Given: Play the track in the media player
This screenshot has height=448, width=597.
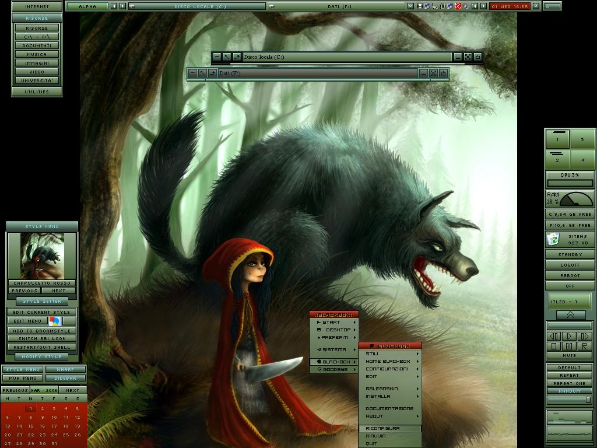Looking at the screenshot, I should [x=569, y=336].
